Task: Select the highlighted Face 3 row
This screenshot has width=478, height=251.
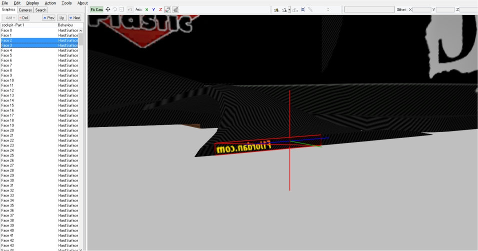Action: click(40, 45)
